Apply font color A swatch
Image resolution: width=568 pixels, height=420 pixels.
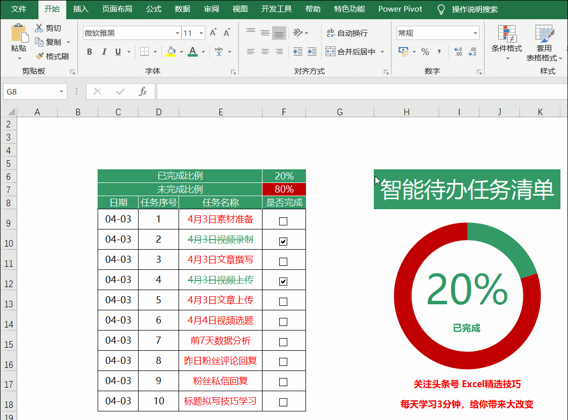(x=193, y=52)
